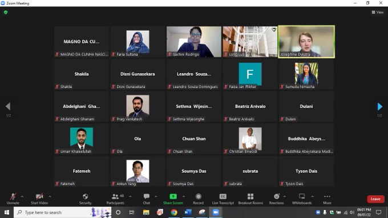Expand the arrow beside Reactions
This screenshot has width=388, height=218.
pos(285,196)
